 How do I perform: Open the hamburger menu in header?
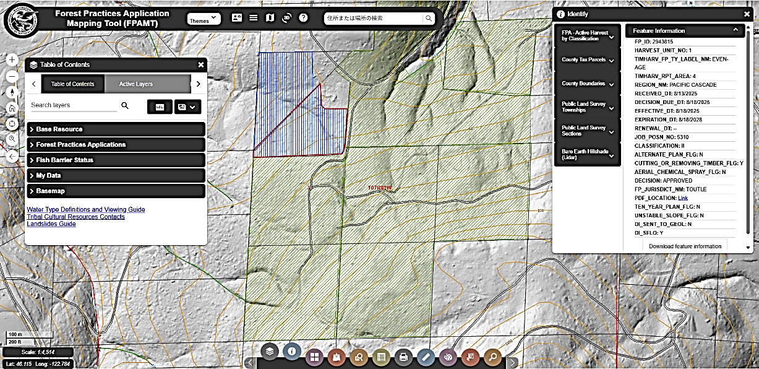[x=254, y=19]
